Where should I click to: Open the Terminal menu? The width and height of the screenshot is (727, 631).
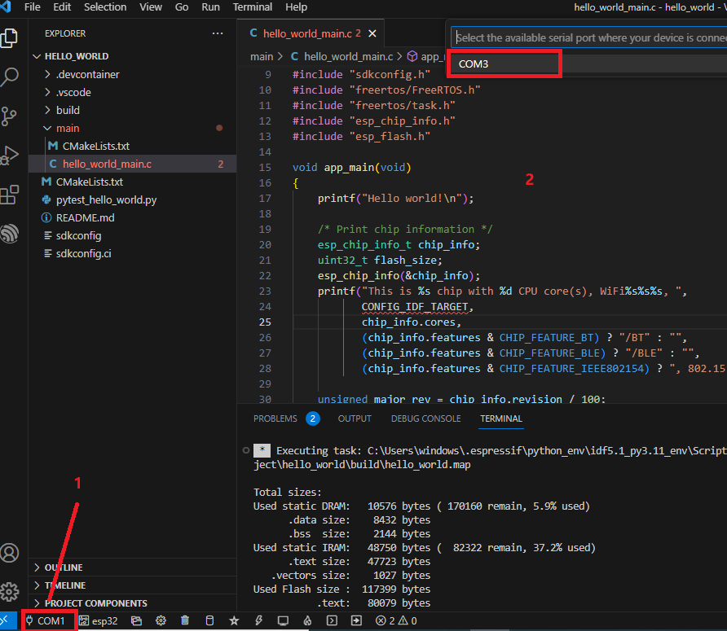pyautogui.click(x=253, y=7)
